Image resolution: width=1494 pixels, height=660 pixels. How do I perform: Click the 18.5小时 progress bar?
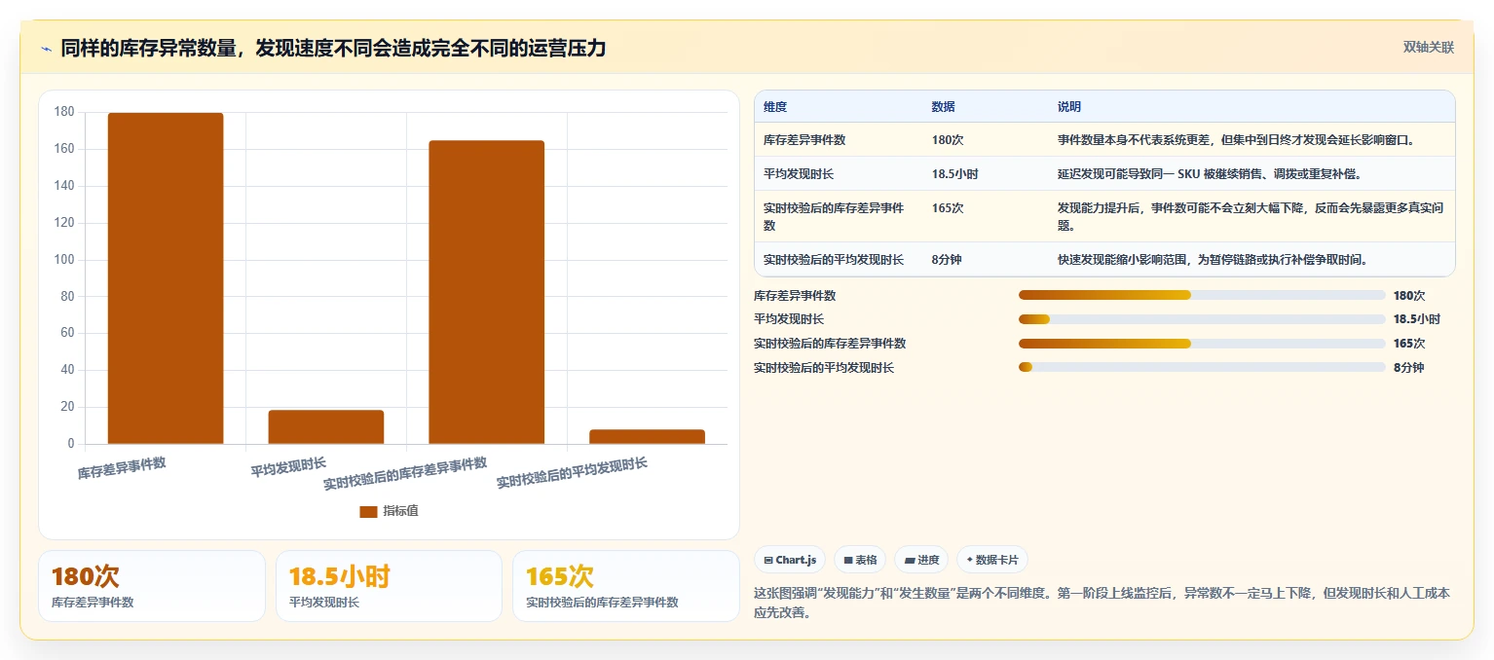(x=1202, y=319)
